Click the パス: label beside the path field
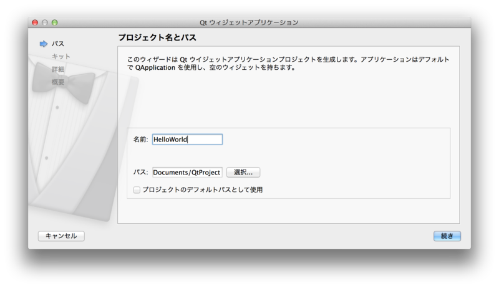499x288 pixels. coord(141,172)
